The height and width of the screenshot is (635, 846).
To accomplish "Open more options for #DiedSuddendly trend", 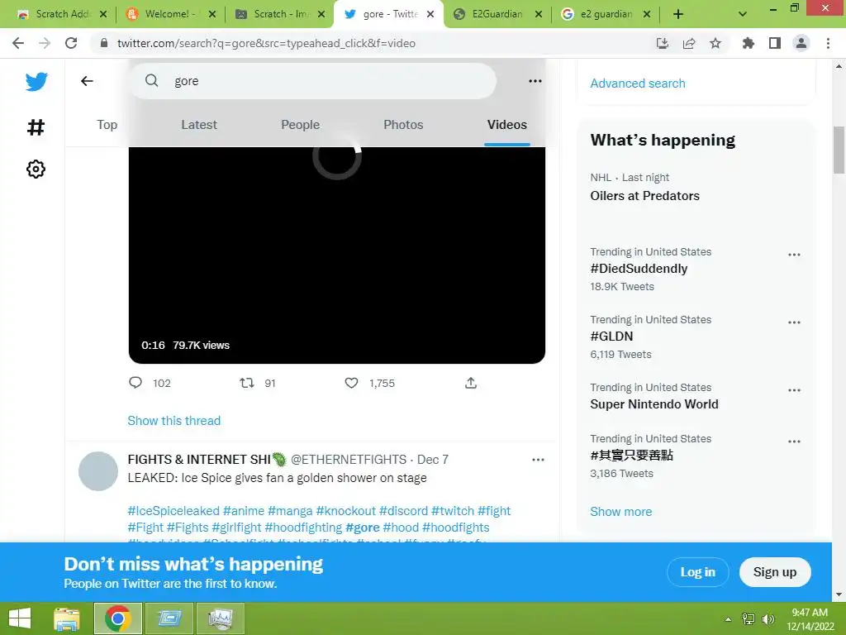I will 794,255.
